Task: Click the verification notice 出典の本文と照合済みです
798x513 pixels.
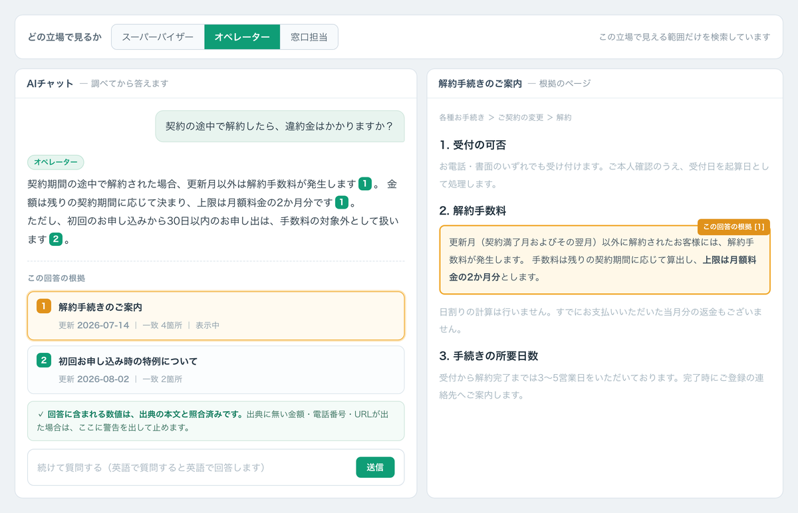Action: [216, 421]
